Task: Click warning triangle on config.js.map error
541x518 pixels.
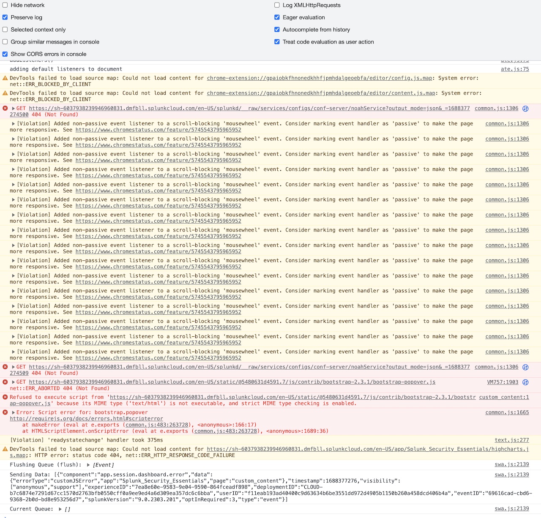Action: (x=5, y=78)
